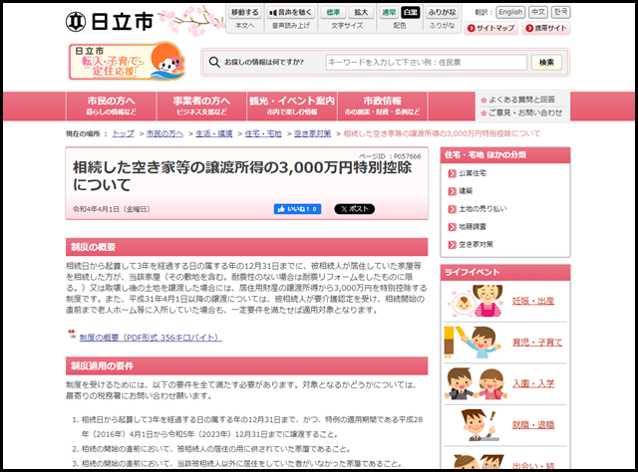The height and width of the screenshot is (472, 638).
Task: Click the arrow icon beside 建築
Action: pyautogui.click(x=452, y=191)
